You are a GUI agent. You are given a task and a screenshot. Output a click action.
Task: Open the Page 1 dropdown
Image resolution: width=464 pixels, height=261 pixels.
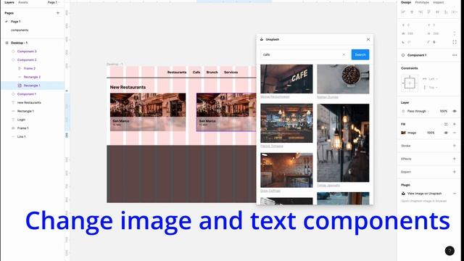[54, 2]
